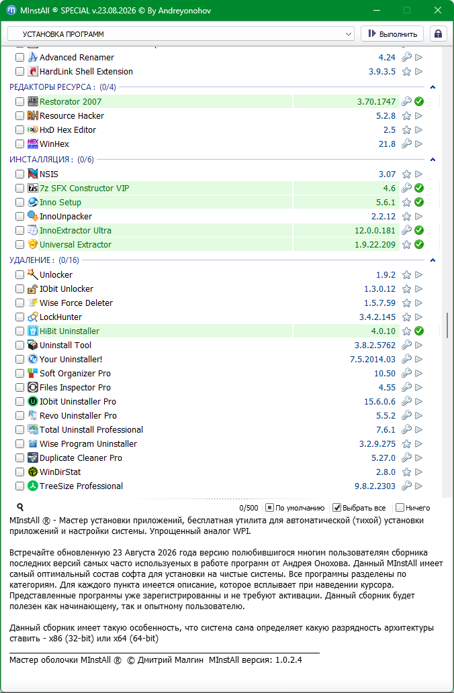
Task: Click the key icon for Uninstall Tool
Action: pos(406,345)
